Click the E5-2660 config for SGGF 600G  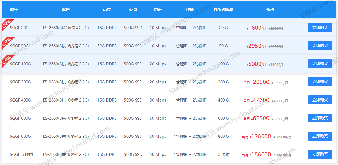pos(66,118)
